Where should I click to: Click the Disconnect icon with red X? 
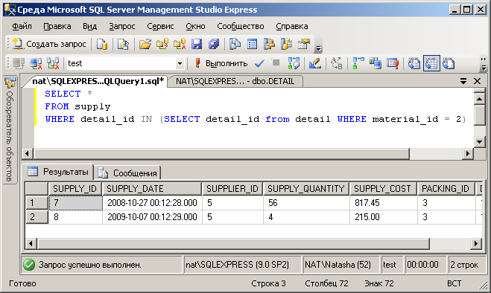(36, 63)
